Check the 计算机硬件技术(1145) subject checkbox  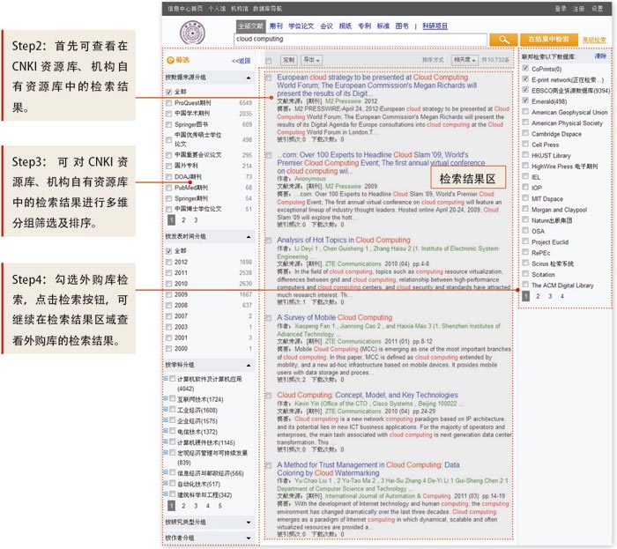[x=173, y=442]
